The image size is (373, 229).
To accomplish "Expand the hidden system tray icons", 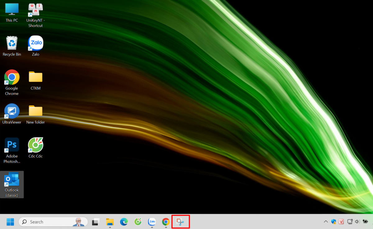I will point(326,222).
